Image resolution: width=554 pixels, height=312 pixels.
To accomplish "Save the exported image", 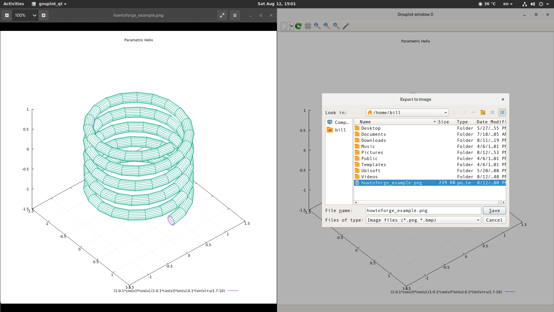I will [494, 210].
